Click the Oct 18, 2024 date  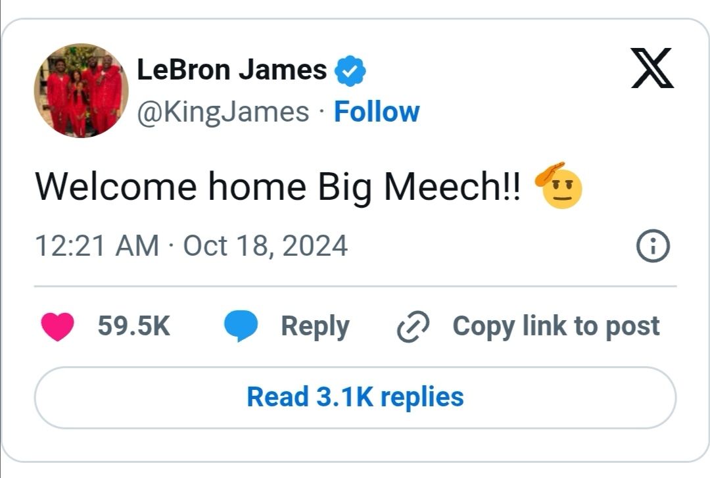265,246
